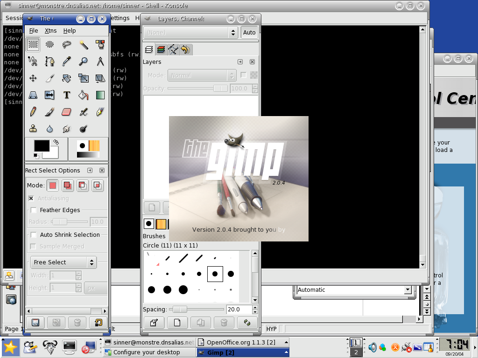This screenshot has width=478, height=358.
Task: Pick the Scale tool
Action: point(84,78)
